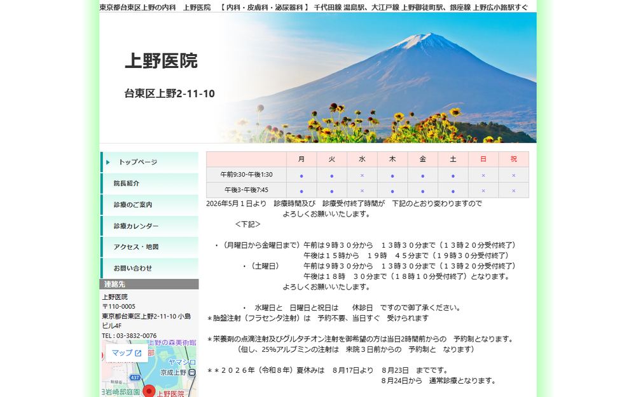
Task: Click the holiday morning × mark
Action: [513, 175]
